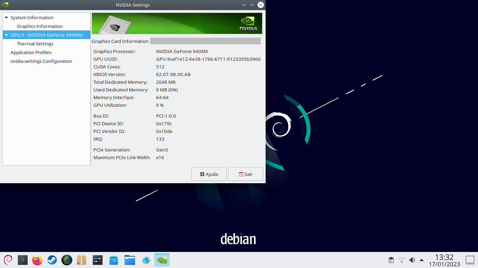Click the Sair quit button

click(x=246, y=174)
